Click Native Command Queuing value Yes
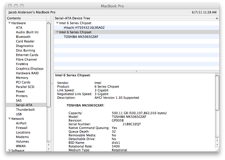This screenshot has height=160, width=225. pos(114,128)
